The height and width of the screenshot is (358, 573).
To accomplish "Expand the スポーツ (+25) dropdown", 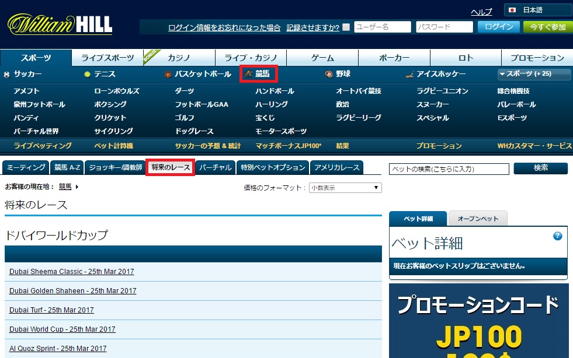I will (x=534, y=74).
